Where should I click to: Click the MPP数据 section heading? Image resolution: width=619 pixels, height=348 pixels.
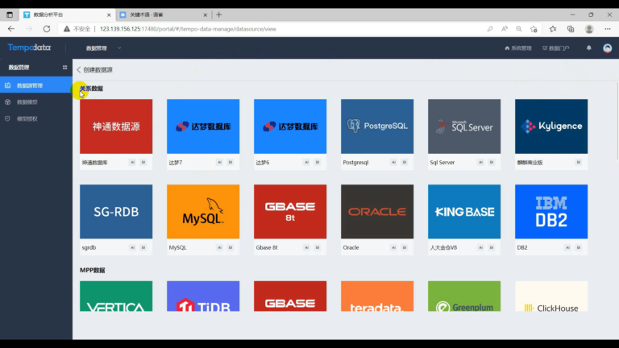click(93, 271)
